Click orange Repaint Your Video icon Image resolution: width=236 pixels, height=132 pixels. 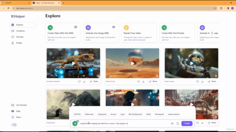click(126, 27)
